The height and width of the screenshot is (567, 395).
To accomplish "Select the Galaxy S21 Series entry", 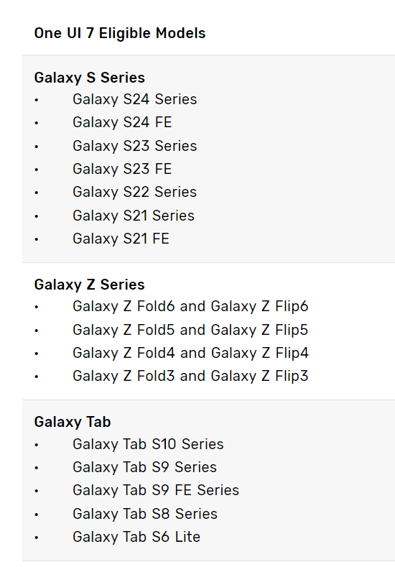I will tap(134, 216).
